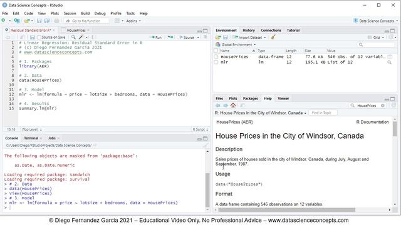Screen dimensions: 401x225
Task: Open the Global Environment dropdown
Action: 236,44
